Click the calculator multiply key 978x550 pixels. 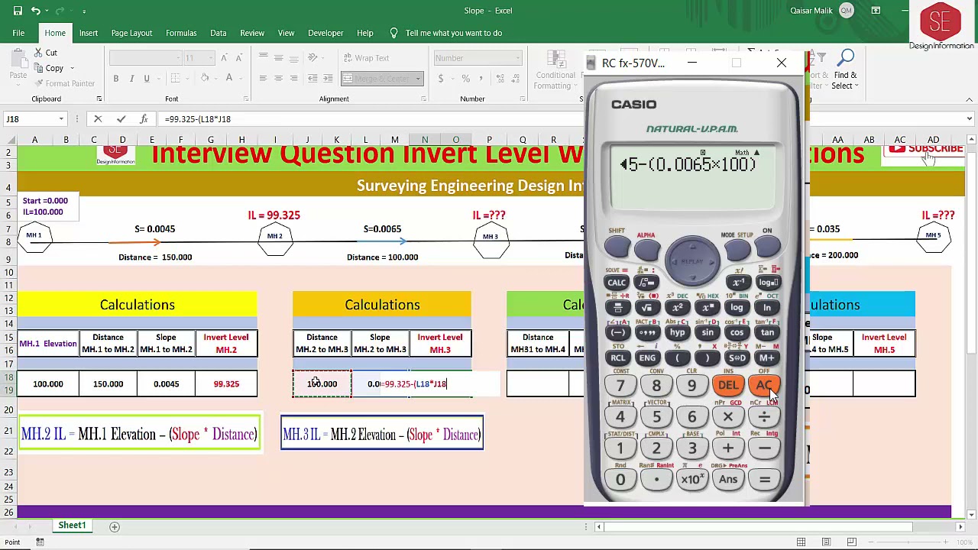(728, 417)
